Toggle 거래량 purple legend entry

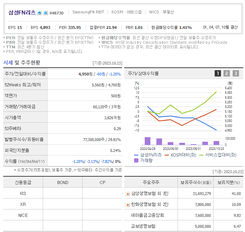[143, 160]
